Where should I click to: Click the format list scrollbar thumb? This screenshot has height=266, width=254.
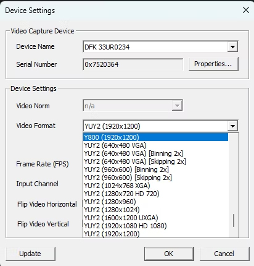234,221
